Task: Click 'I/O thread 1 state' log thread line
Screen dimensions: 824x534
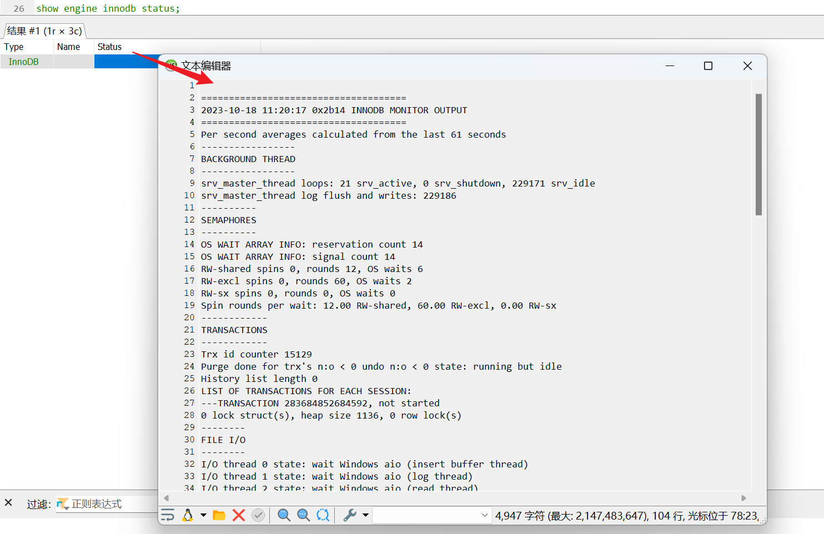Action: (x=336, y=476)
